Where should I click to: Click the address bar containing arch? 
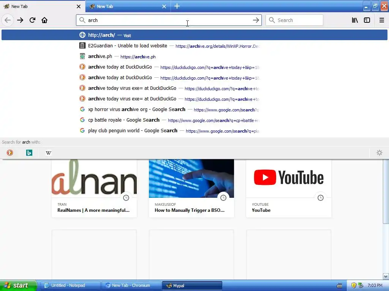pos(169,20)
